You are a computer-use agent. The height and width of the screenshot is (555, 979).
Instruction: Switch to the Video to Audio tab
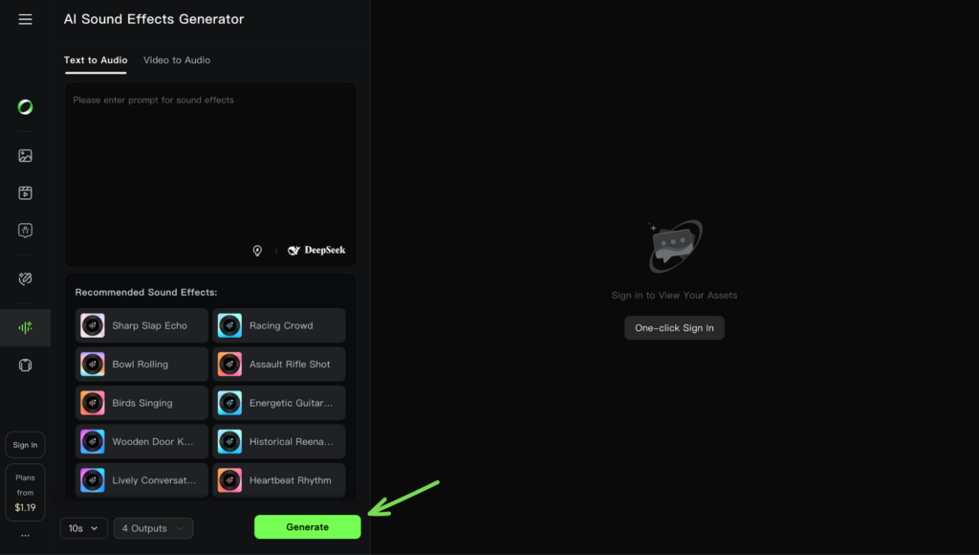point(176,60)
